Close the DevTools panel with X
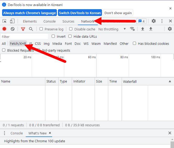The width and height of the screenshot is (174, 148). [x=170, y=21]
